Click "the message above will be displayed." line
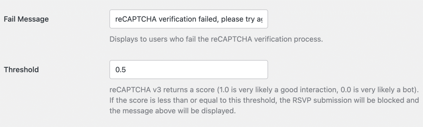 (x=172, y=112)
